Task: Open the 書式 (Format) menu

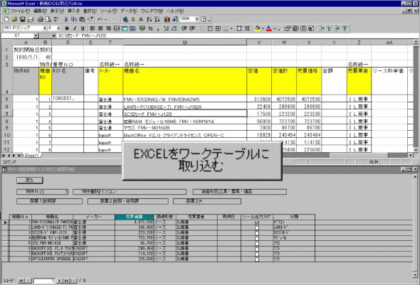Action: tap(90, 11)
